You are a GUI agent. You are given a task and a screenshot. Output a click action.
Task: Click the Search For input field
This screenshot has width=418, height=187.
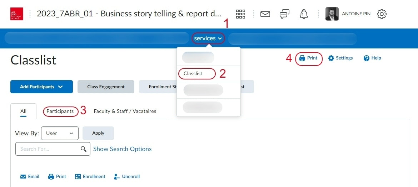pos(48,149)
